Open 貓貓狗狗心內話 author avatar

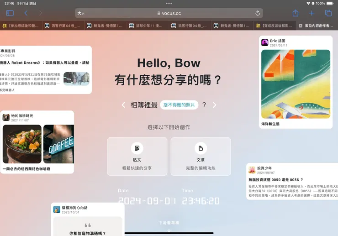57,210
